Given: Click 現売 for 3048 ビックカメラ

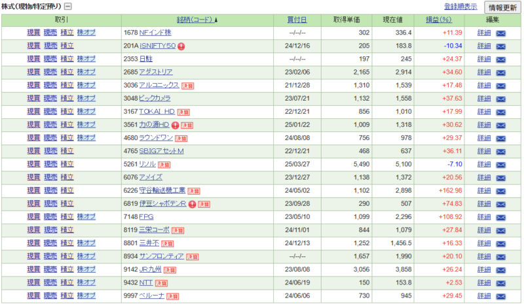Looking at the screenshot, I should tap(50, 98).
